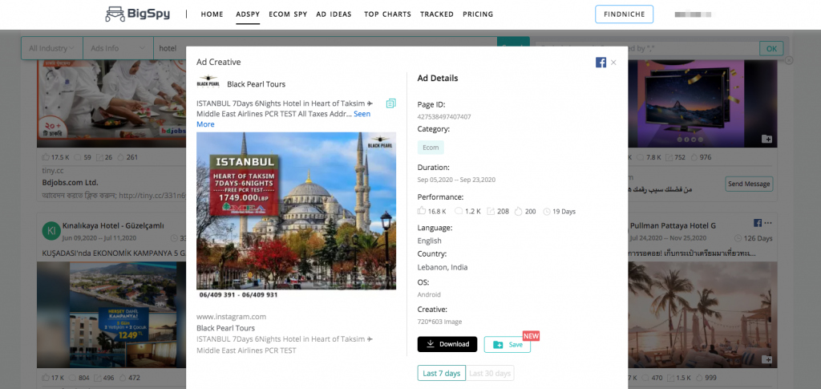Image resolution: width=821 pixels, height=389 pixels.
Task: Open the Kuşadası hotel campaign image
Action: click(111, 314)
